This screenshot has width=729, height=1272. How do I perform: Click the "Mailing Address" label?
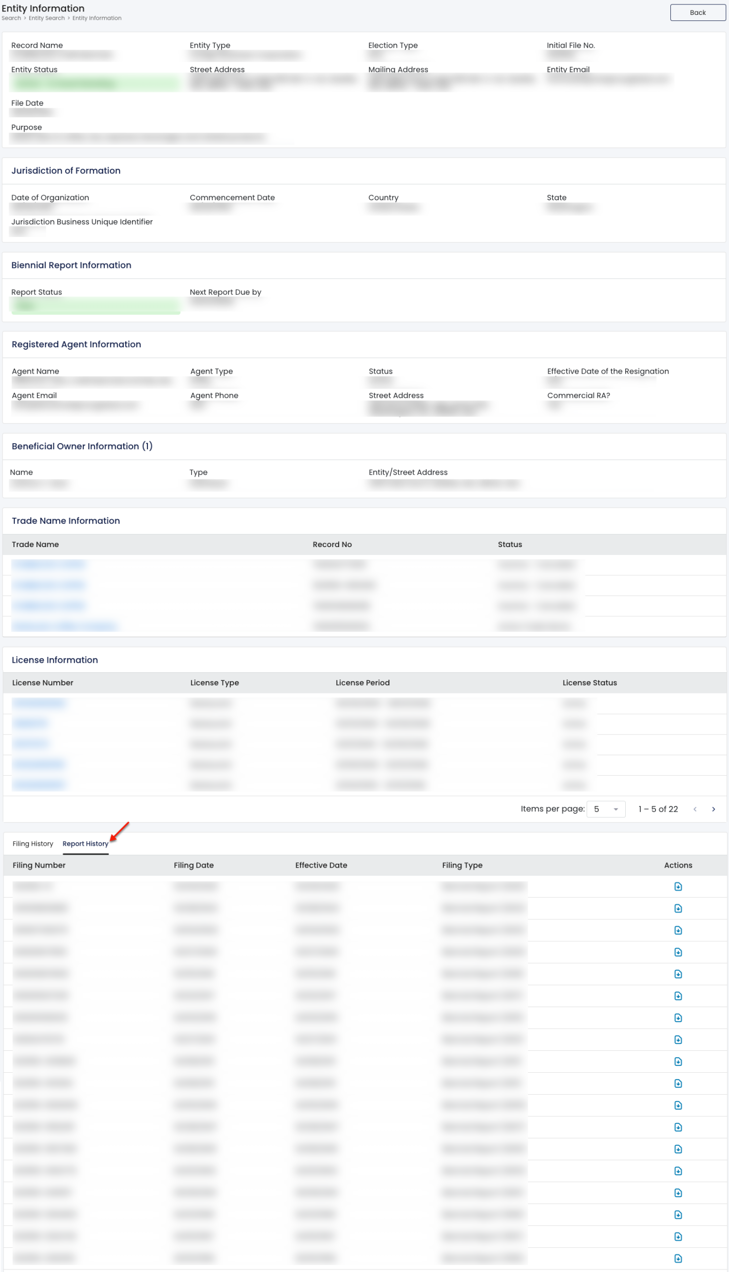click(x=398, y=70)
